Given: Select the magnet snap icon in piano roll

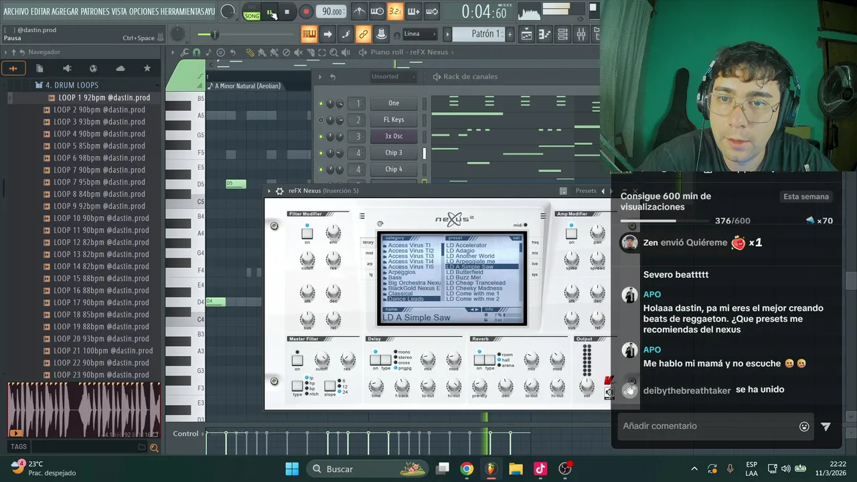Looking at the screenshot, I should click(x=196, y=52).
